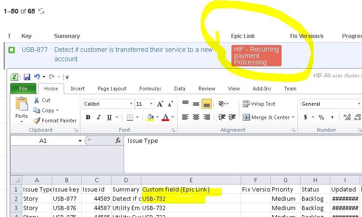Decrease font size with Shrink Font icon

[x=171, y=104]
